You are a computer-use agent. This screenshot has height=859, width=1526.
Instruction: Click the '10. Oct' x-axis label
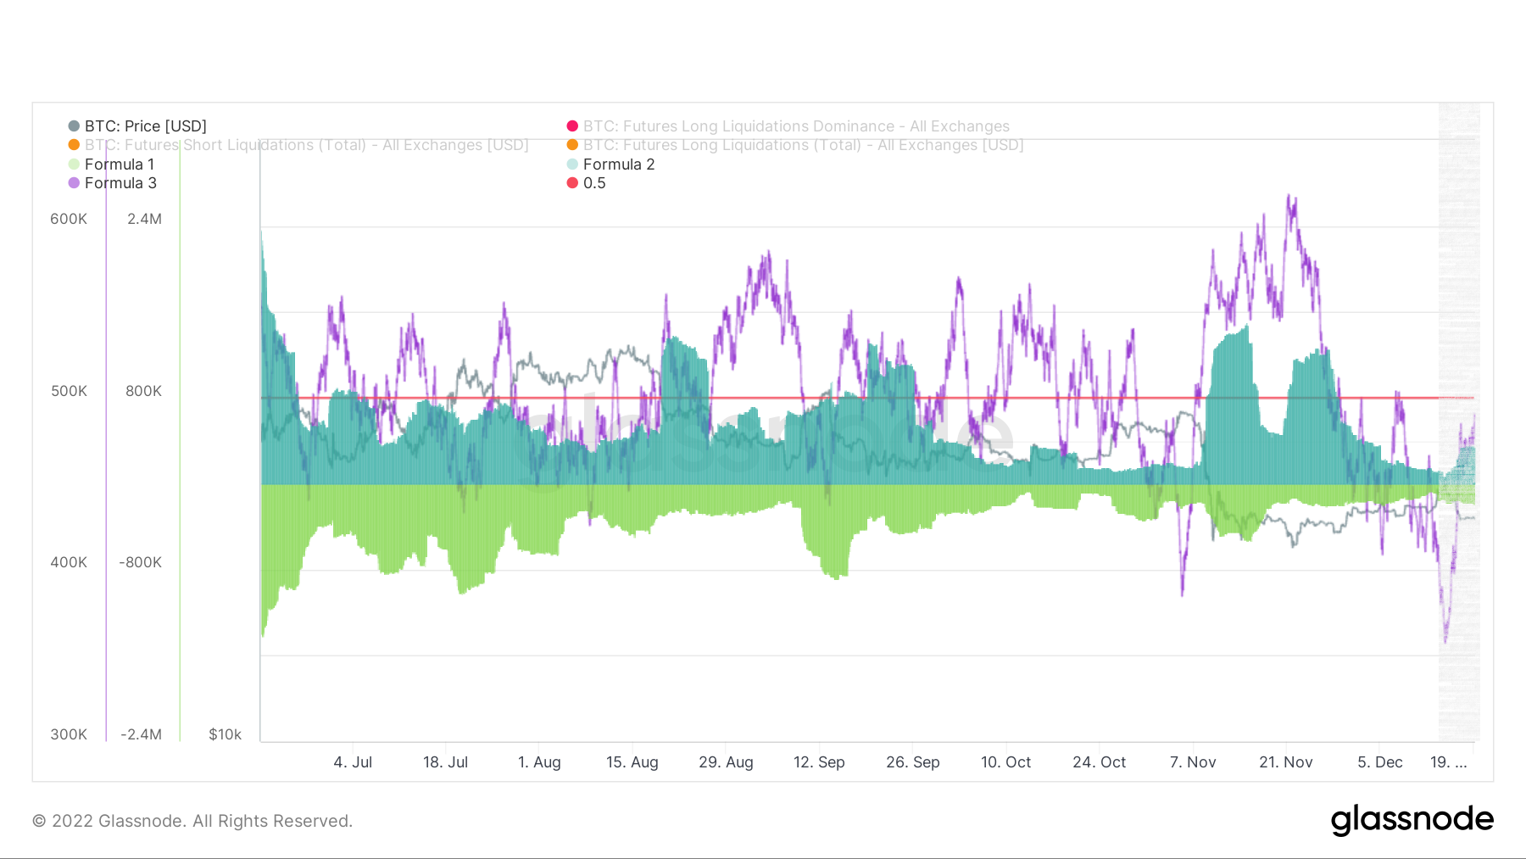(x=1006, y=762)
